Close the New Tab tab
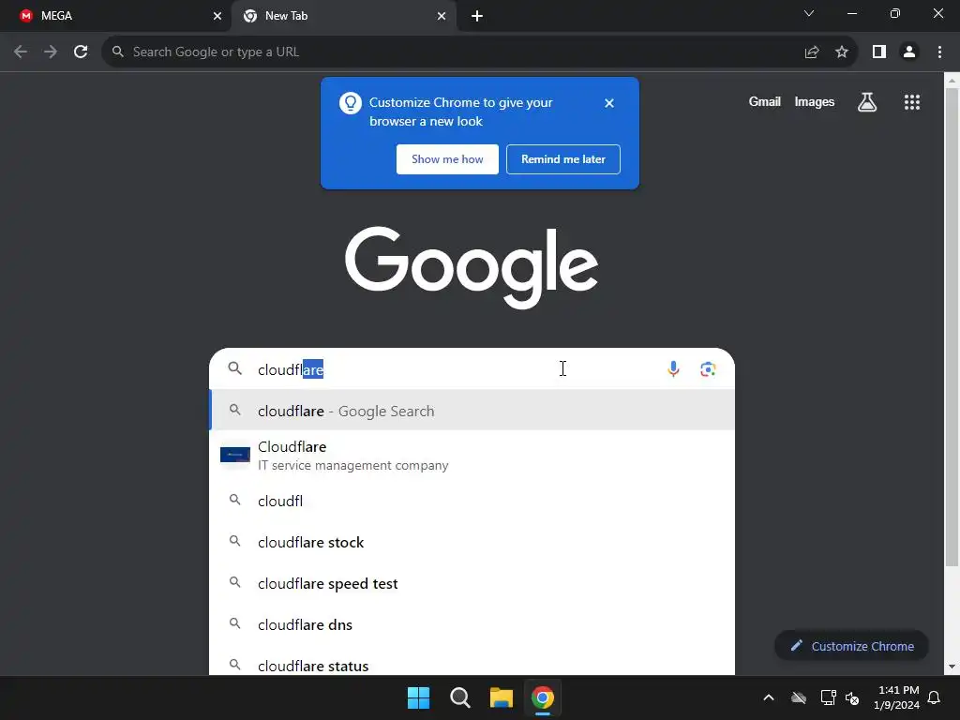Image resolution: width=960 pixels, height=720 pixels. click(x=442, y=16)
